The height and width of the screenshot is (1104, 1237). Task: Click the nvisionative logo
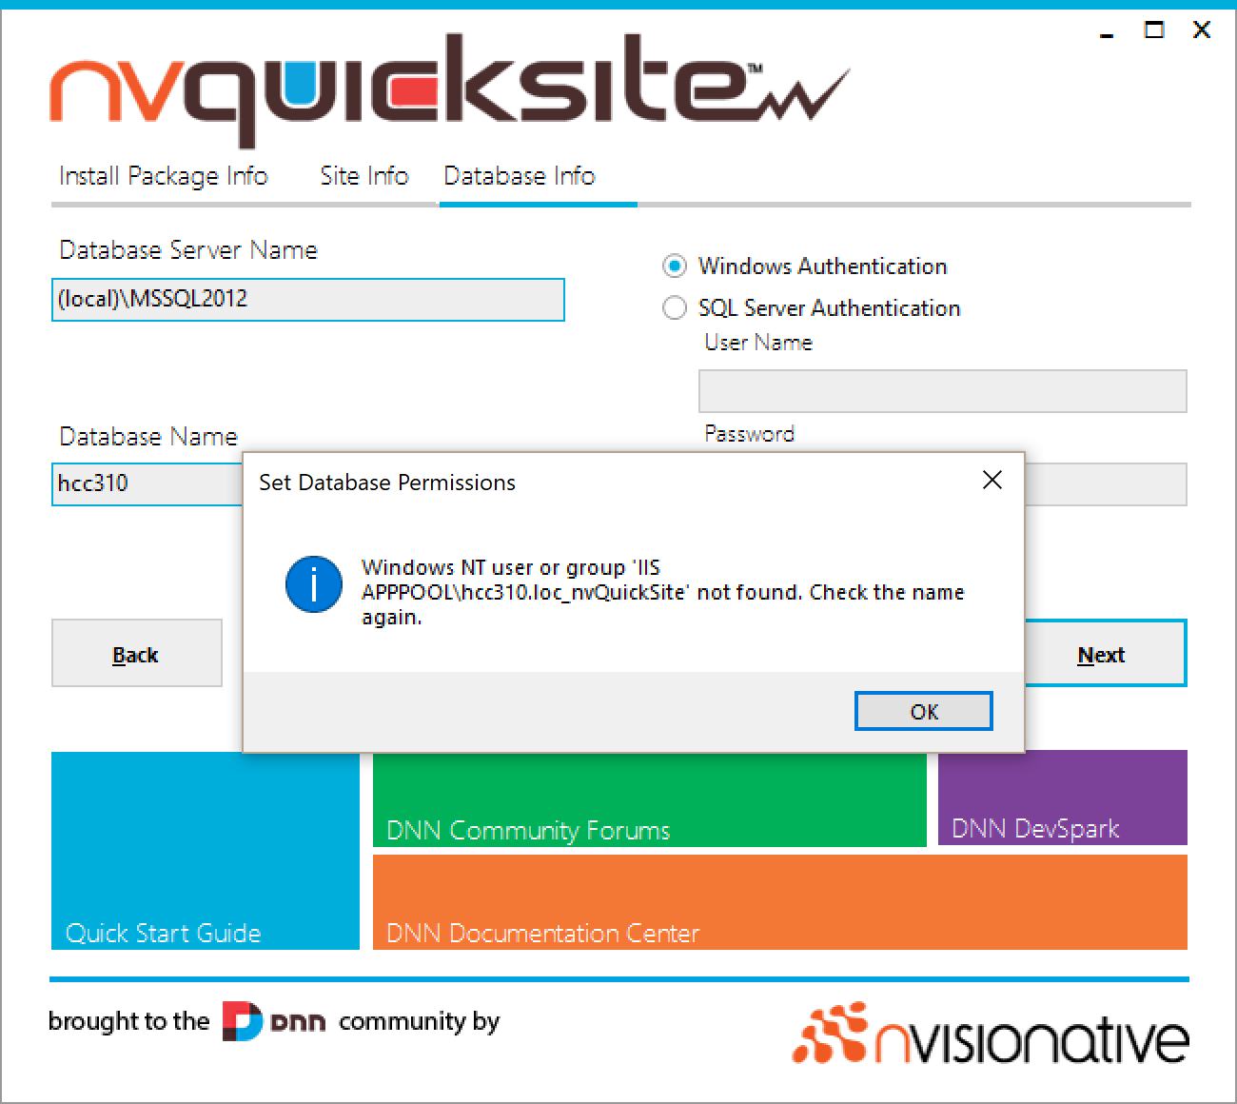click(991, 1034)
